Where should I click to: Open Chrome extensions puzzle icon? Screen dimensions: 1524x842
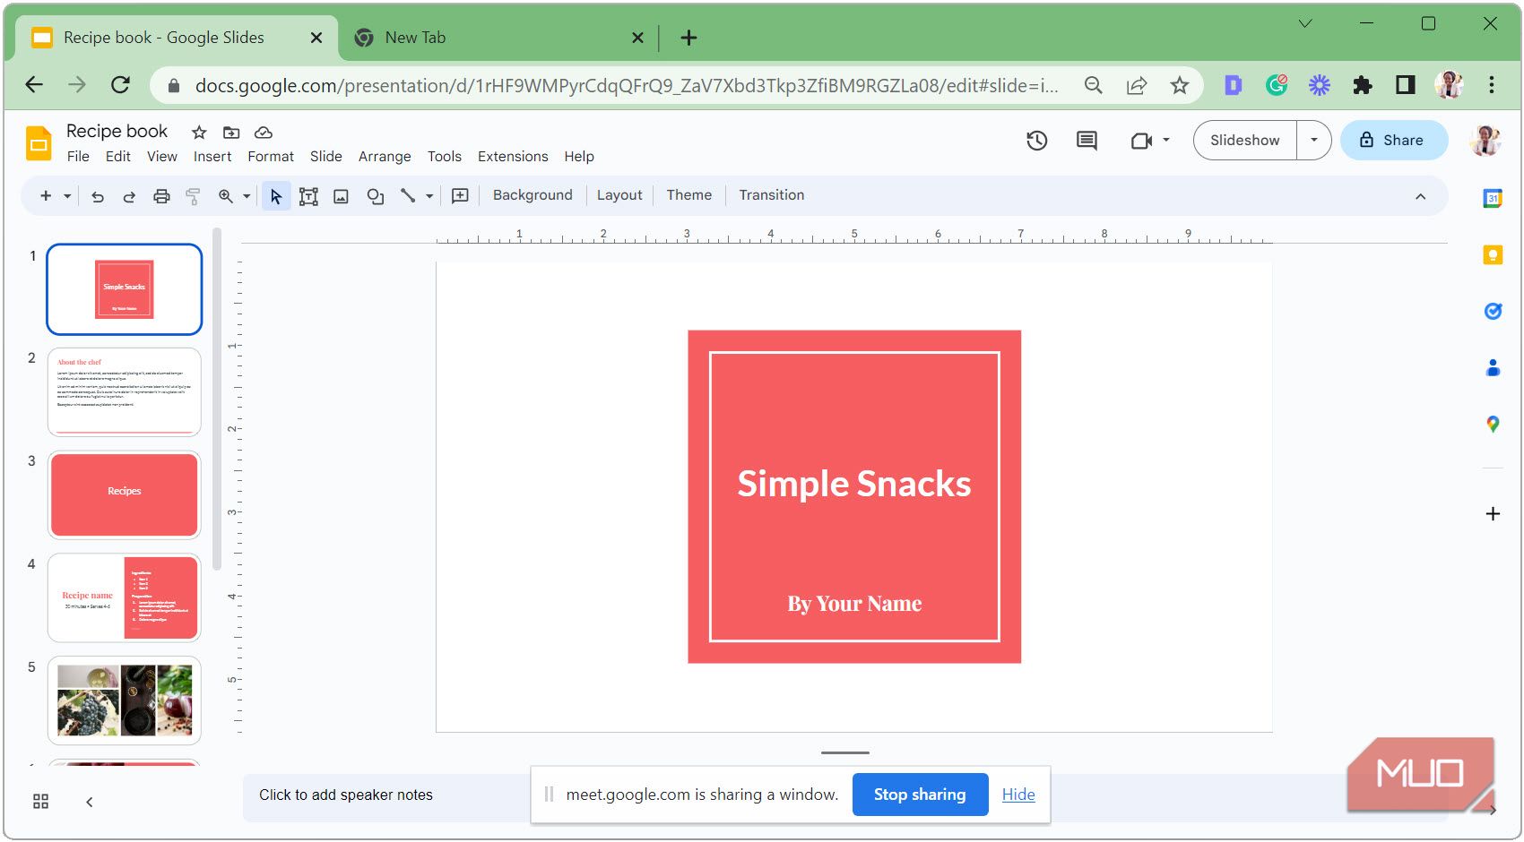pos(1363,86)
